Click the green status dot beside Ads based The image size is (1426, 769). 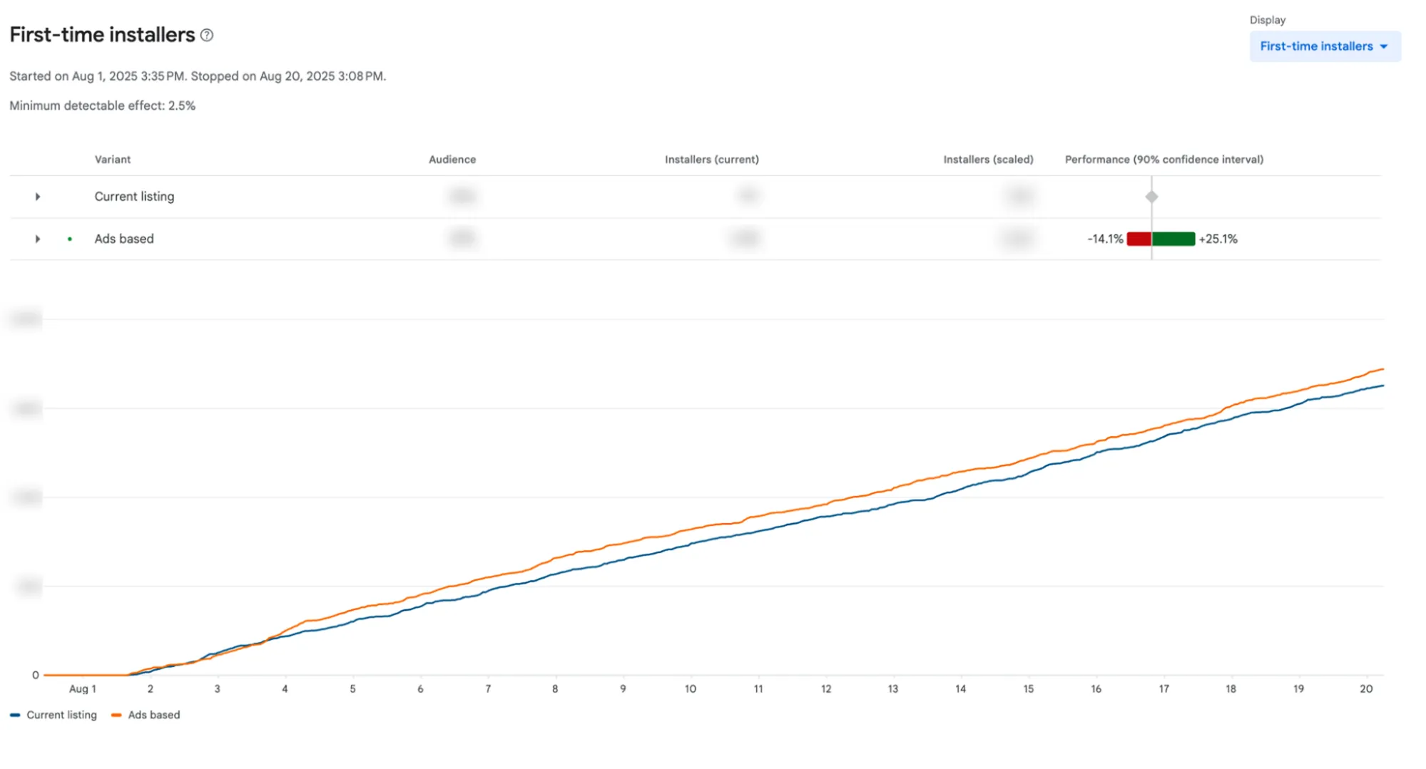point(69,239)
